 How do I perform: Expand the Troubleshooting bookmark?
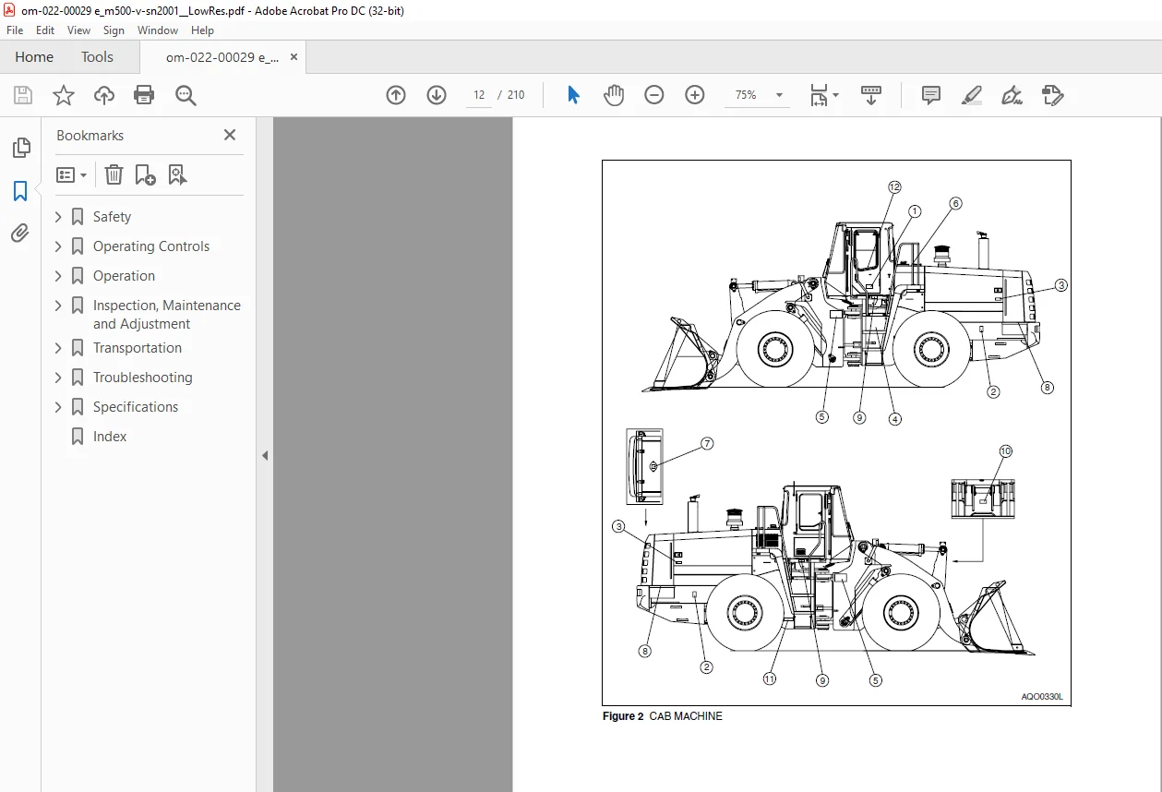tap(58, 378)
